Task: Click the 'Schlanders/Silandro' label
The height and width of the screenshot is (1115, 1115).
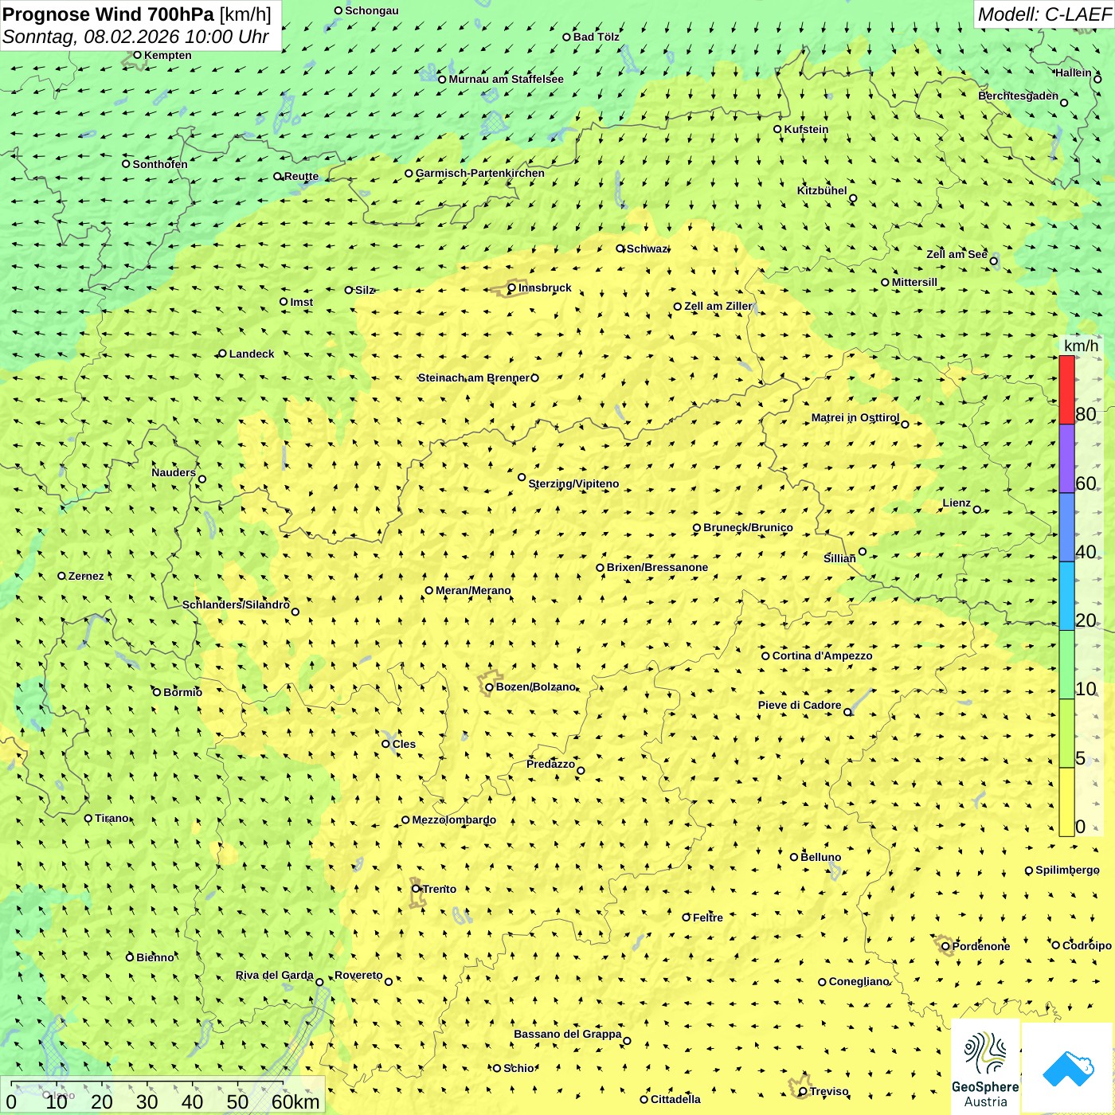Action: pyautogui.click(x=236, y=604)
